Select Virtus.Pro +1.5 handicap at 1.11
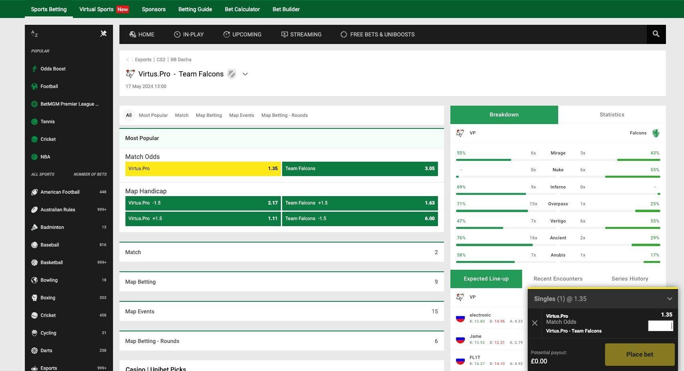 (x=203, y=219)
